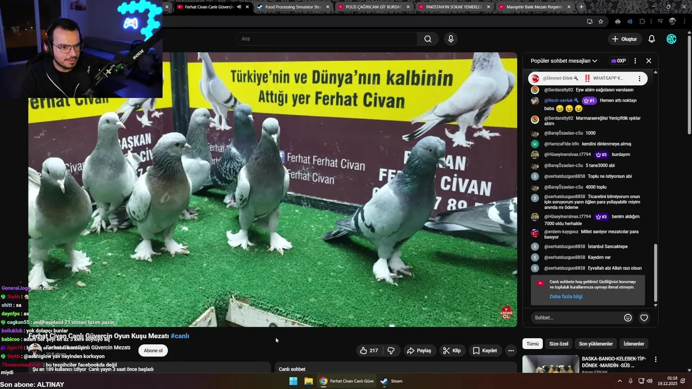Subscribe using the Abone ol button
The height and width of the screenshot is (389, 692).
point(153,351)
